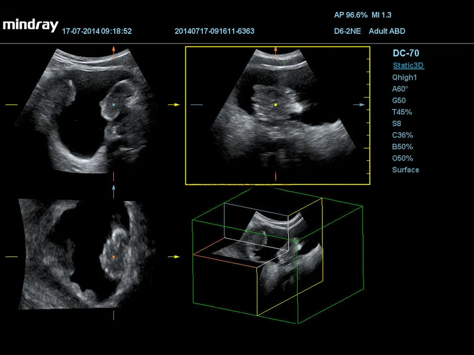Click the AP 96.6% acoustic power readout
This screenshot has width=474, height=355.
(351, 15)
